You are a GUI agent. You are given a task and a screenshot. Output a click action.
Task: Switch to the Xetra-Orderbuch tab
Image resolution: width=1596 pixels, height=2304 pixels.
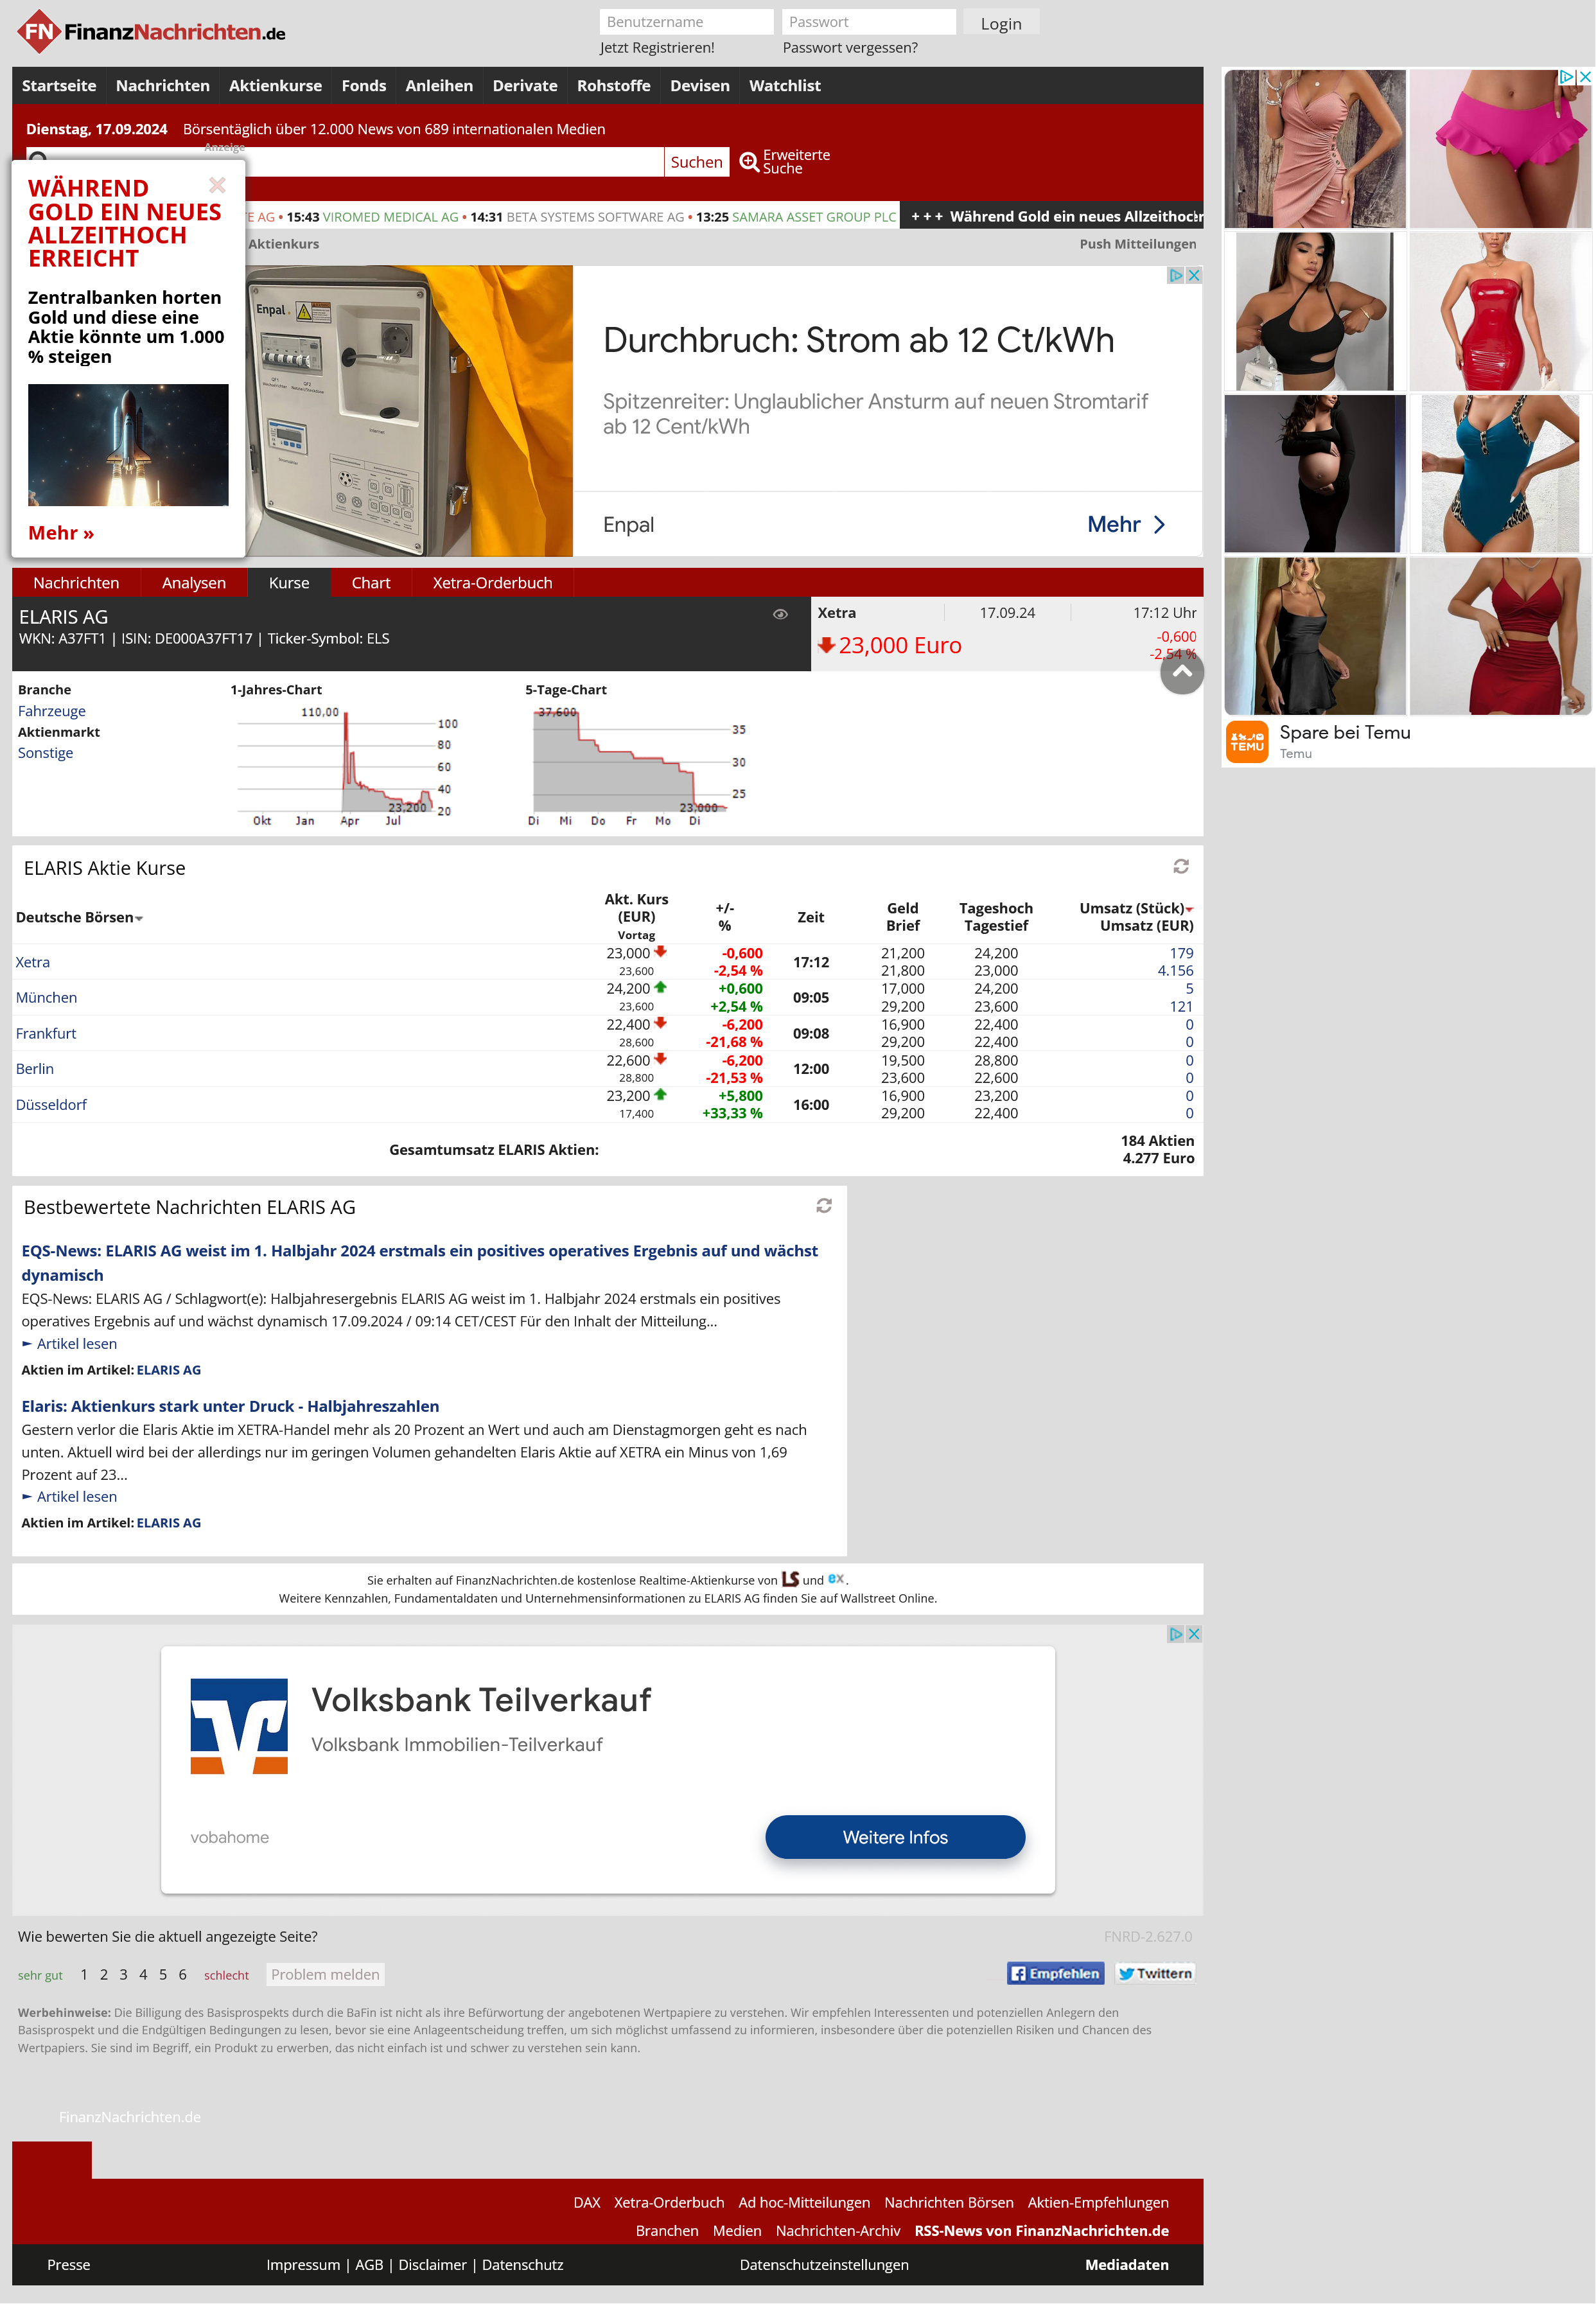pyautogui.click(x=492, y=583)
